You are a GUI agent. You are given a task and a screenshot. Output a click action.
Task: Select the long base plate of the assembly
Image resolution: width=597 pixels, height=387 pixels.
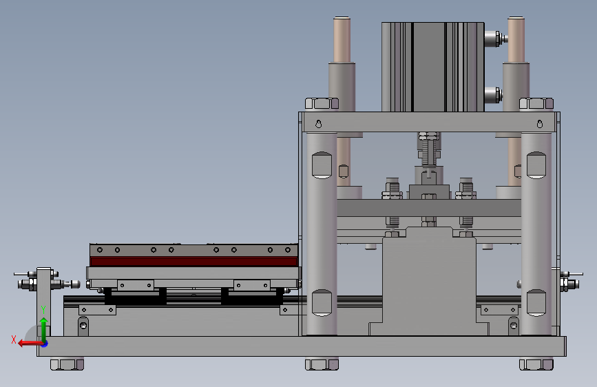302,346
